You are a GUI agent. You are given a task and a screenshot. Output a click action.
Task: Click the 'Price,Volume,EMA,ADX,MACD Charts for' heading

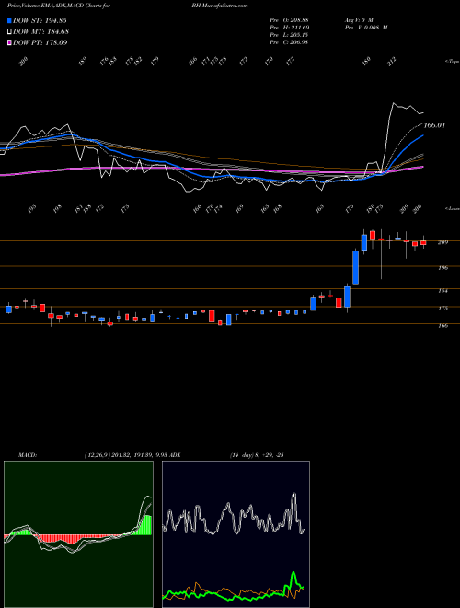[59, 6]
